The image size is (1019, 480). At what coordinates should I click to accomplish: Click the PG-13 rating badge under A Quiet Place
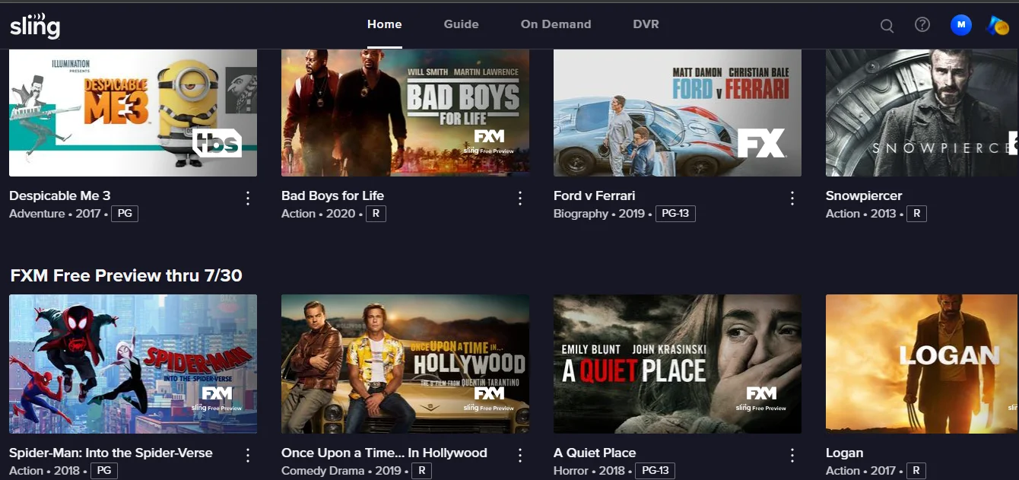coord(655,471)
